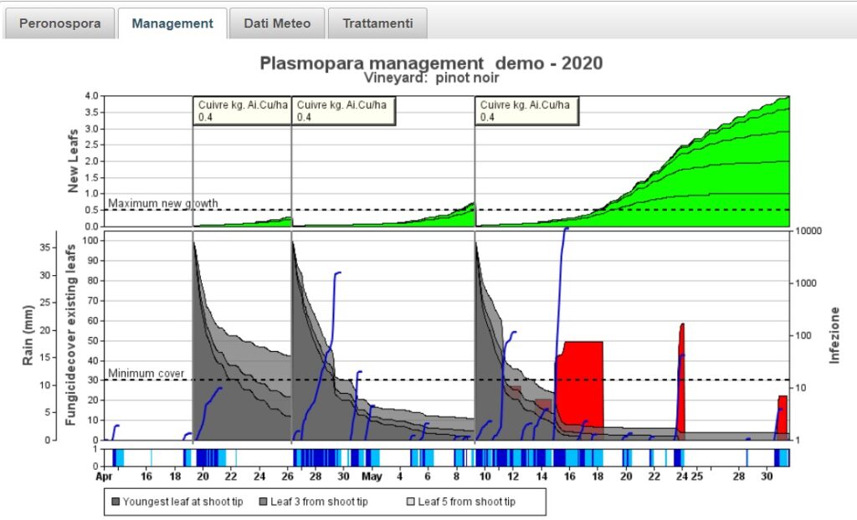Click the chart title 'Plasmopara management demo - 2020'
Image resolution: width=857 pixels, height=520 pixels.
tap(433, 62)
